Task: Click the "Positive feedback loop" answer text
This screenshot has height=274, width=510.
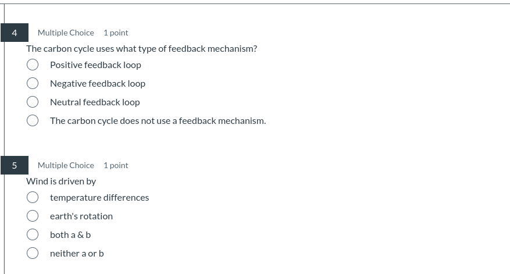Action: point(95,65)
